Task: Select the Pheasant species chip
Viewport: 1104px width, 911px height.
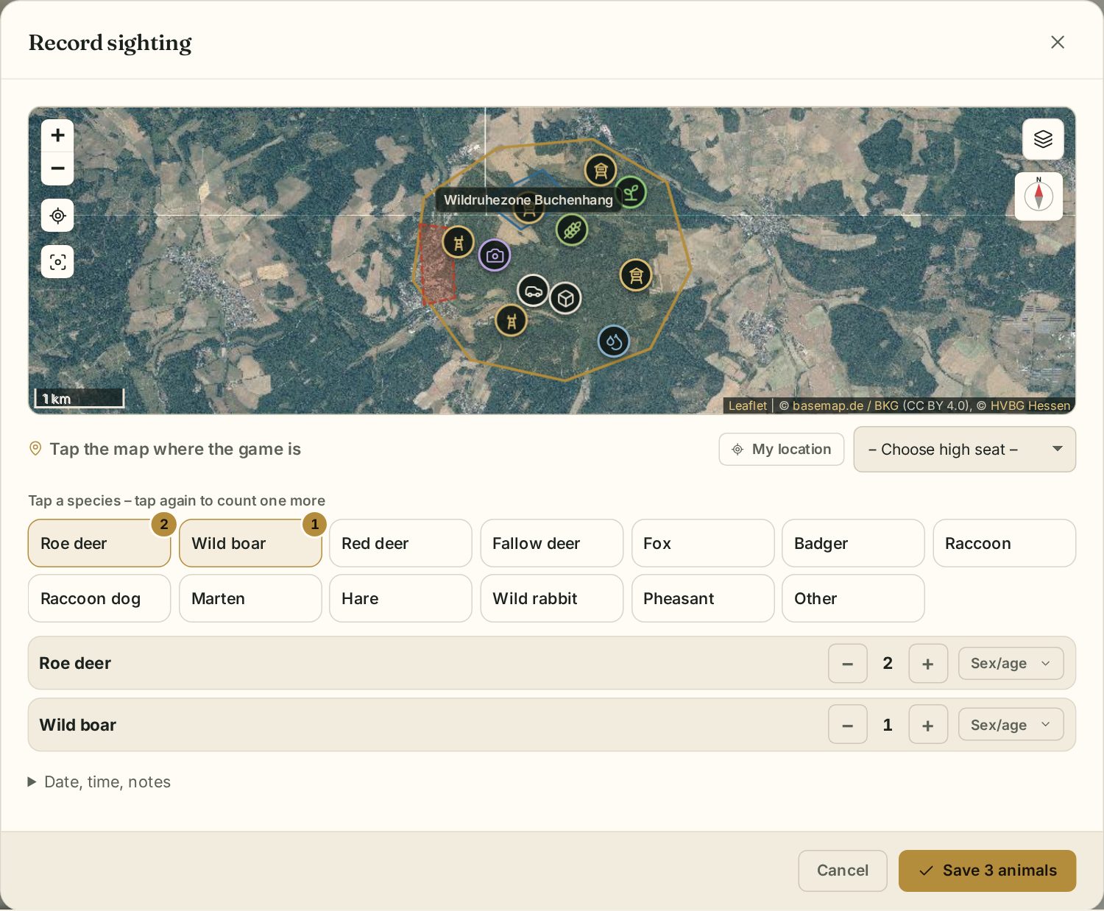Action: click(703, 598)
